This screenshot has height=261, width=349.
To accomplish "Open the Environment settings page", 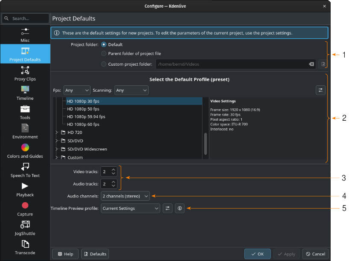I will pyautogui.click(x=25, y=131).
